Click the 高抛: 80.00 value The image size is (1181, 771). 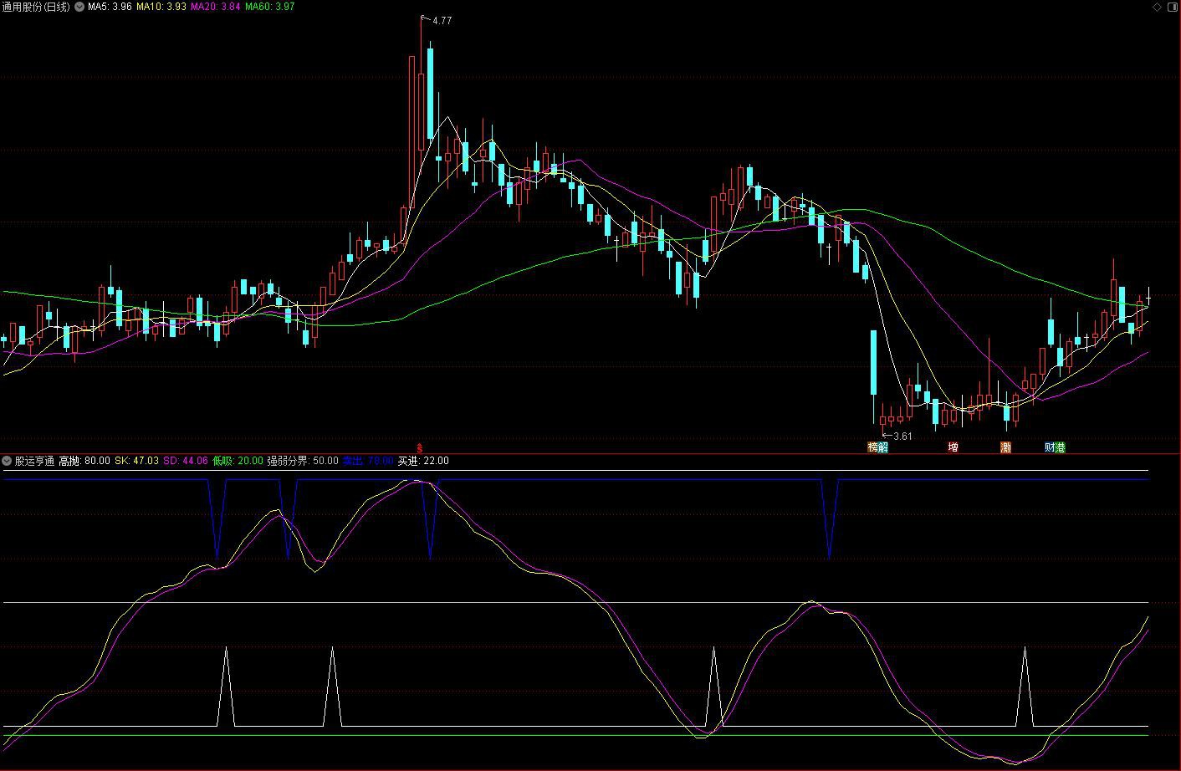click(x=84, y=461)
